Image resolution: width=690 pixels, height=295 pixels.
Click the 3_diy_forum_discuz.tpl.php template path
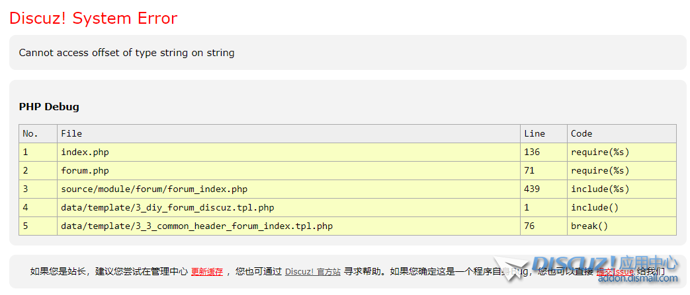(x=167, y=207)
